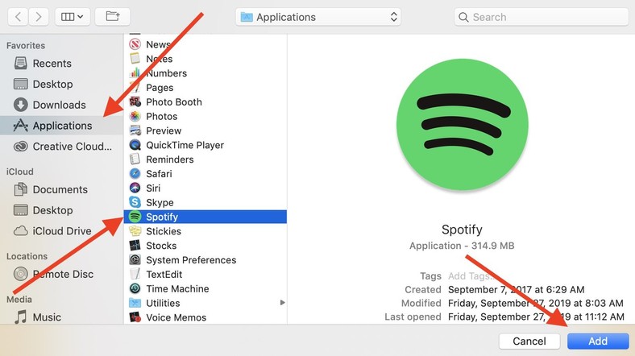Click the new folder toolbar icon
Image resolution: width=635 pixels, height=356 pixels.
click(112, 16)
